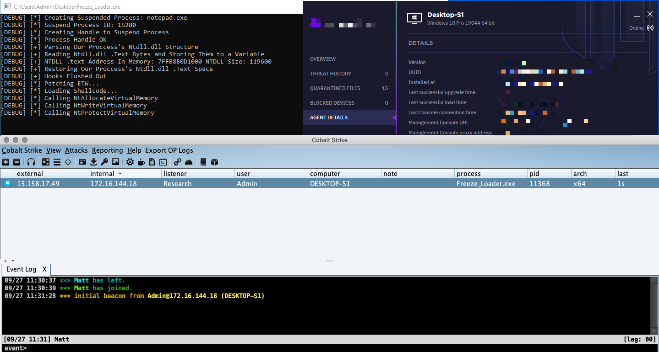Click the Host File chain-link icon
659x352 pixels.
tap(178, 162)
